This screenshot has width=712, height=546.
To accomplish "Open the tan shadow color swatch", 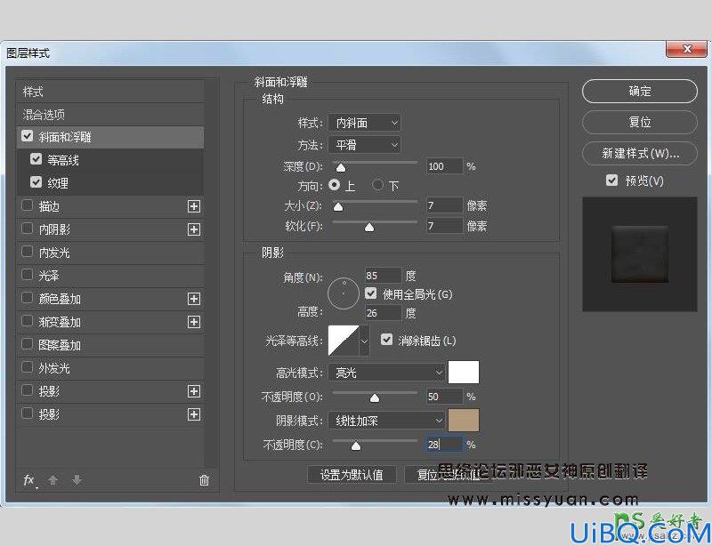I will tap(464, 420).
